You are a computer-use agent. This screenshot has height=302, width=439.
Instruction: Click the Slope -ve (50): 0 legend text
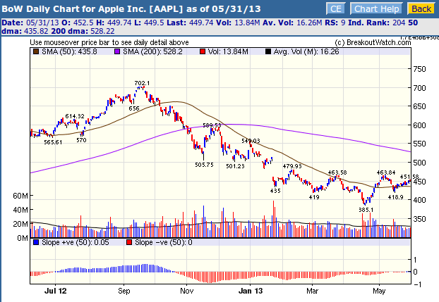coord(164,242)
